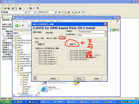The height and width of the screenshot is (104, 139).
Task: Collapse the cjkos_os5 folder in tree
Action: coord(18,75)
